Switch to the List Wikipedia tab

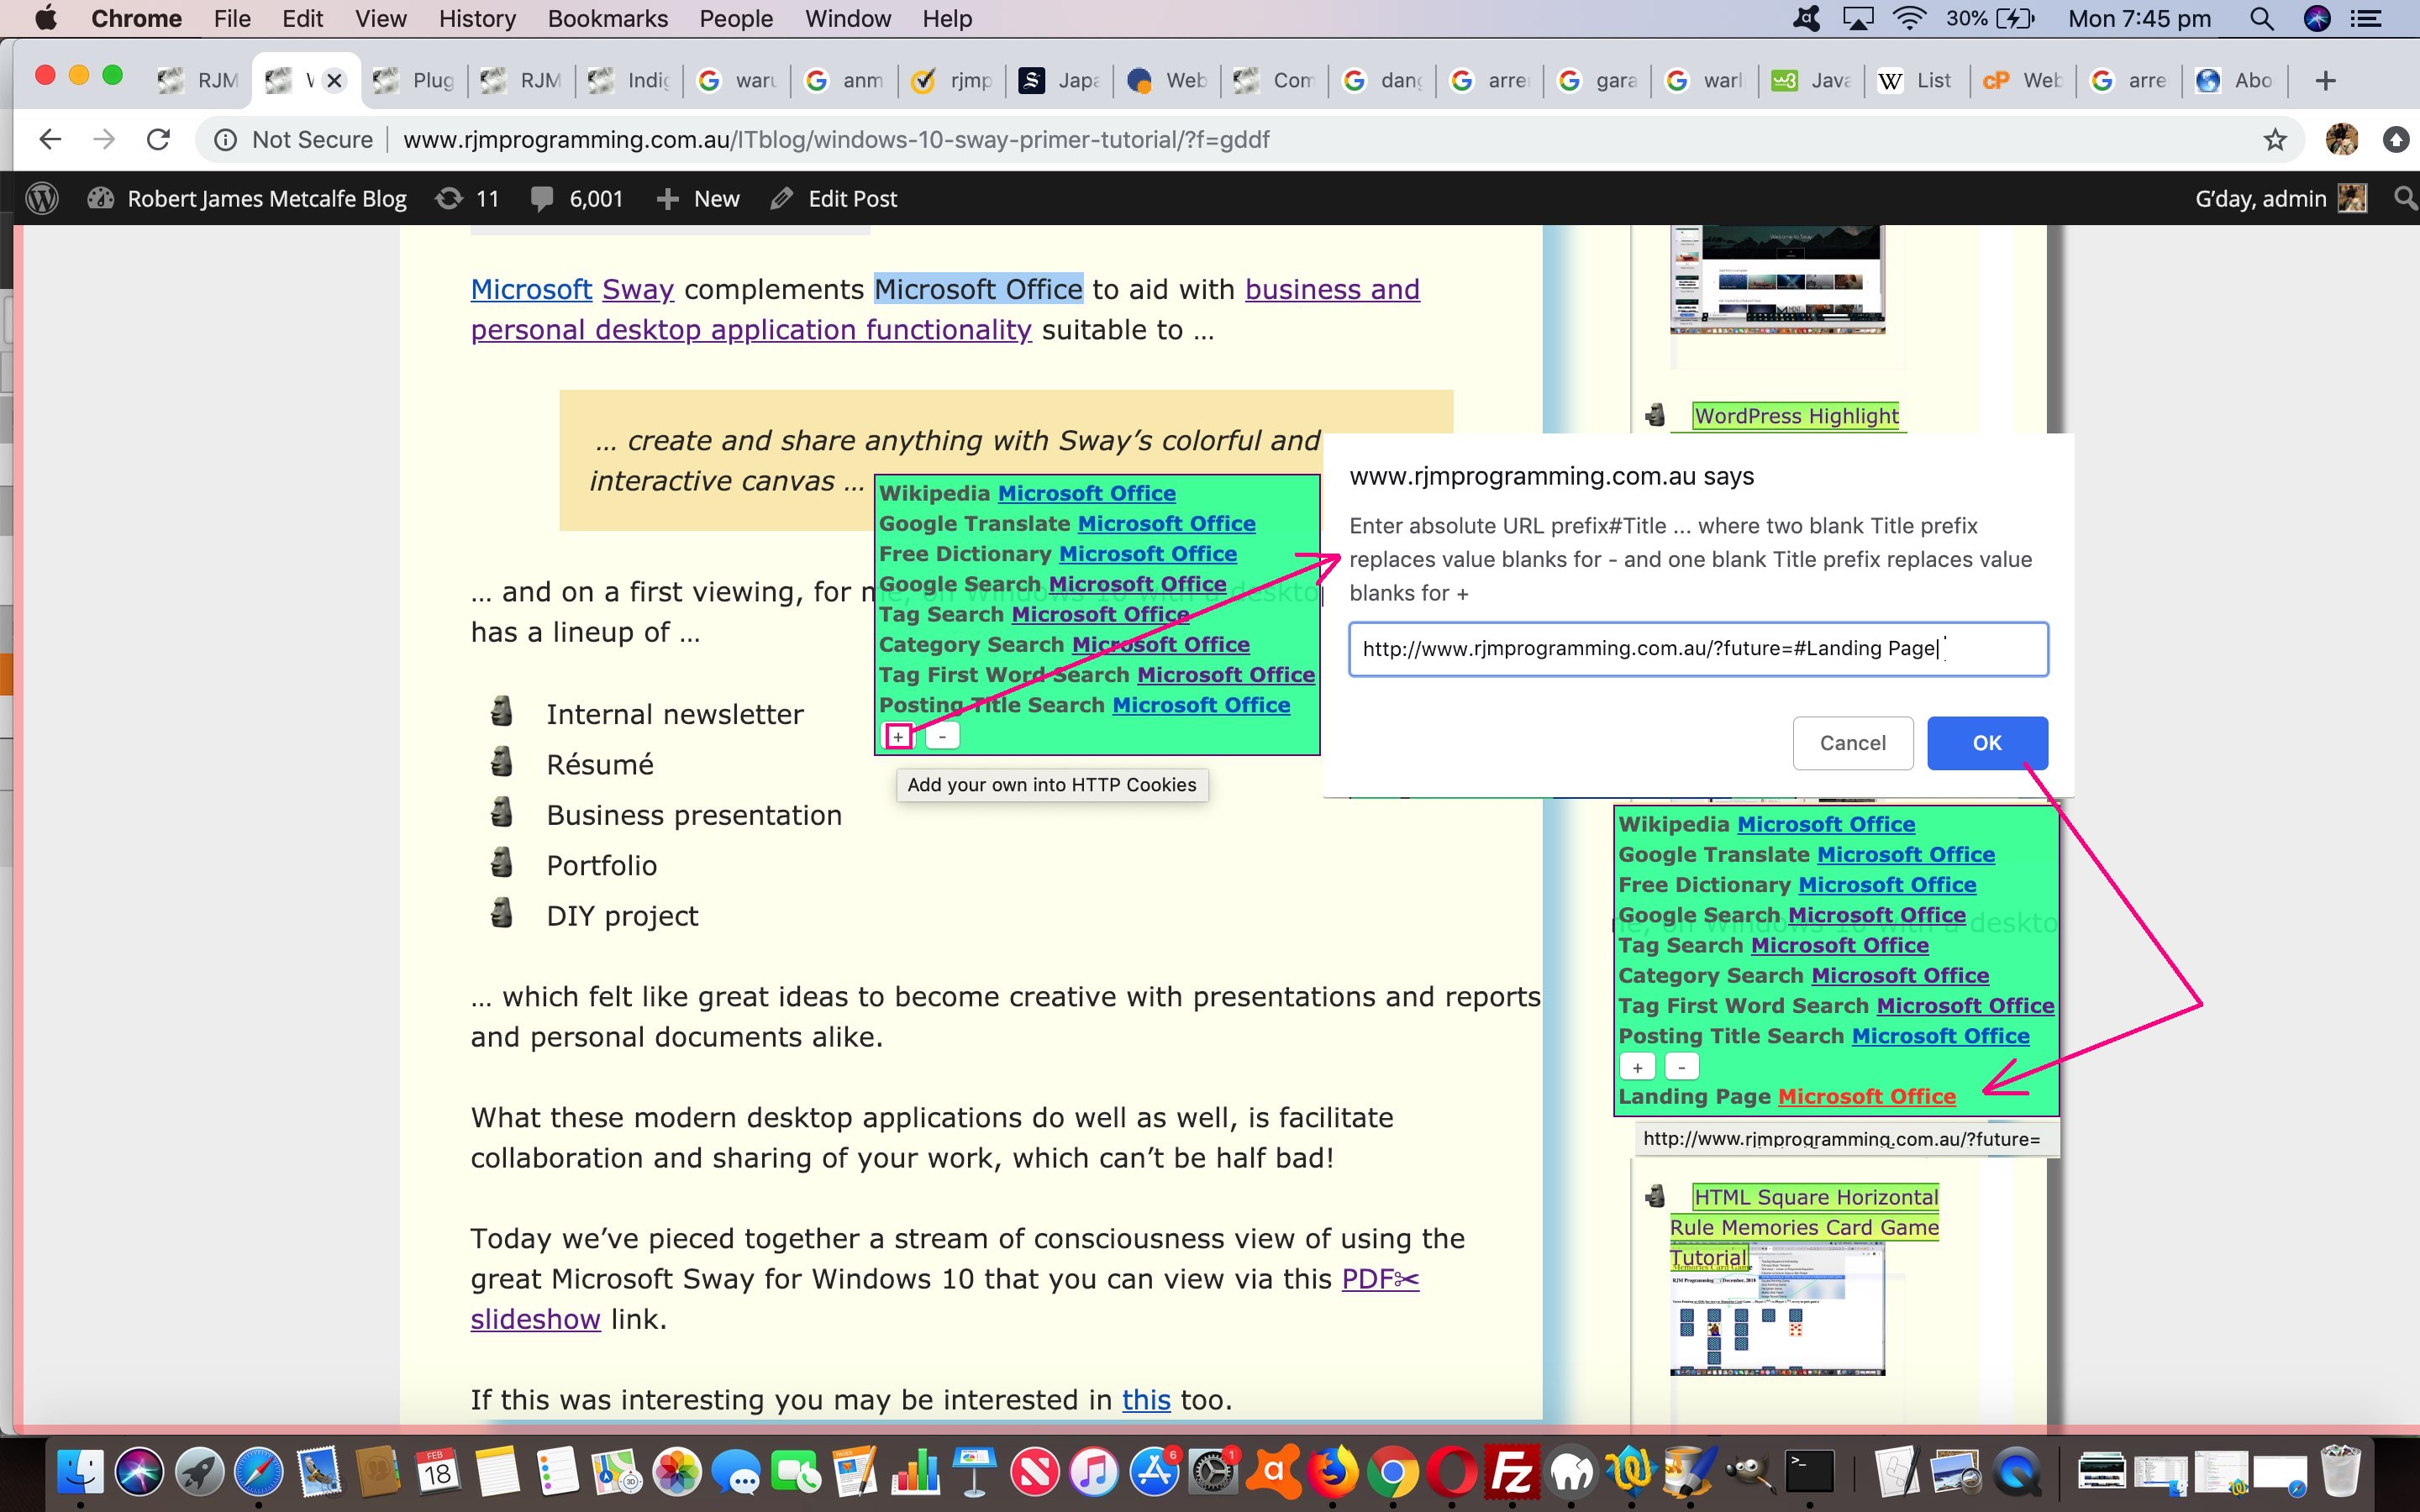tap(1915, 80)
